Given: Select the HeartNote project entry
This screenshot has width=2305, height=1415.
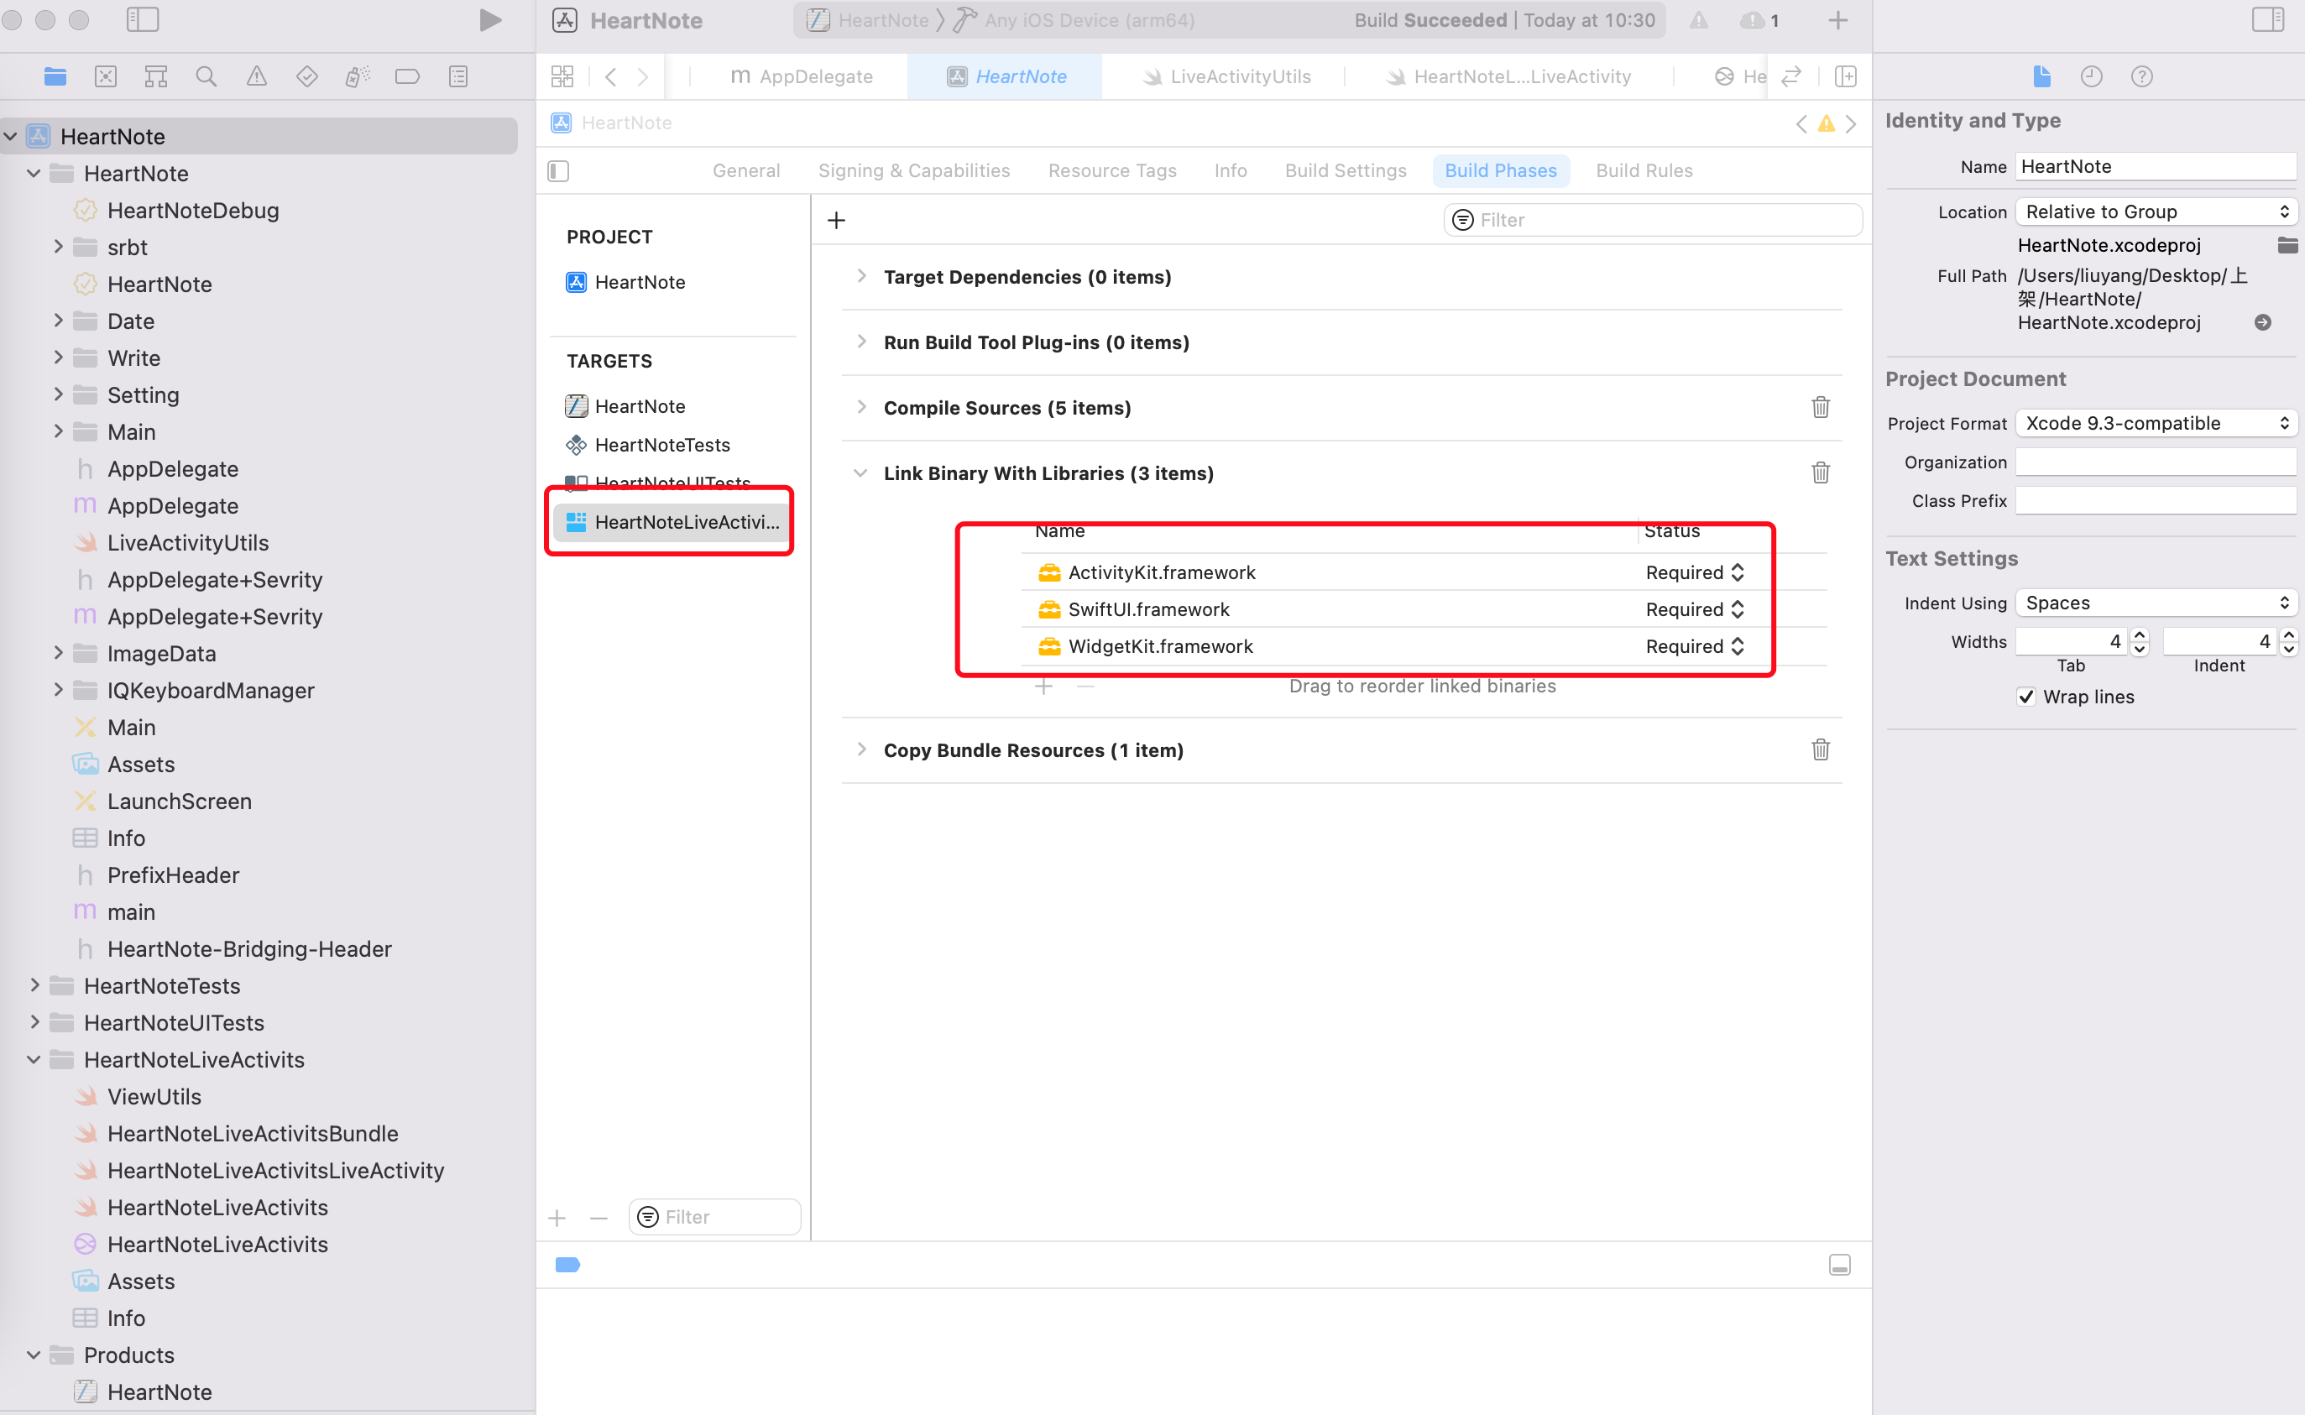Looking at the screenshot, I should (626, 282).
